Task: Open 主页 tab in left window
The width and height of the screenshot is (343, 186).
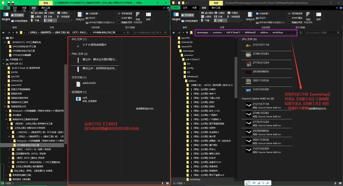Action: click(15, 8)
